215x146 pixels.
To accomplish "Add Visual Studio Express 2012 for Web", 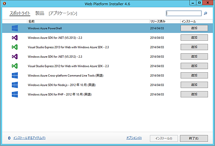I will [x=194, y=66].
